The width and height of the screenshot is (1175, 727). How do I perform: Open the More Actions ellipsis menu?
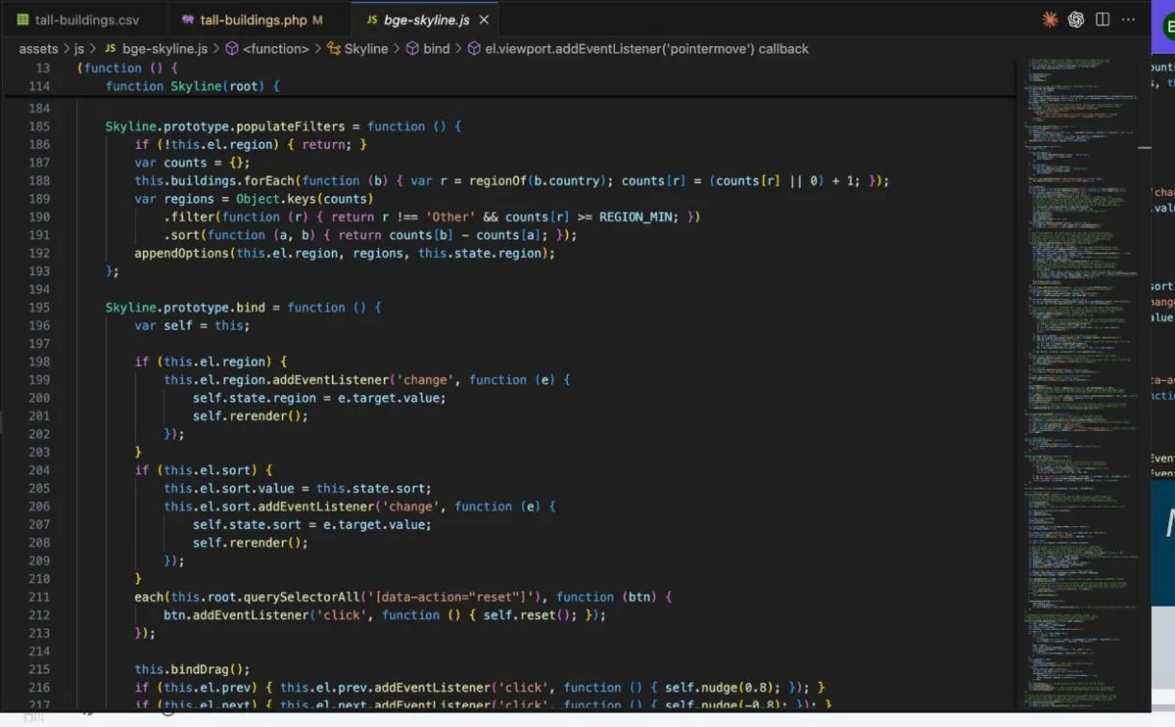(1129, 19)
